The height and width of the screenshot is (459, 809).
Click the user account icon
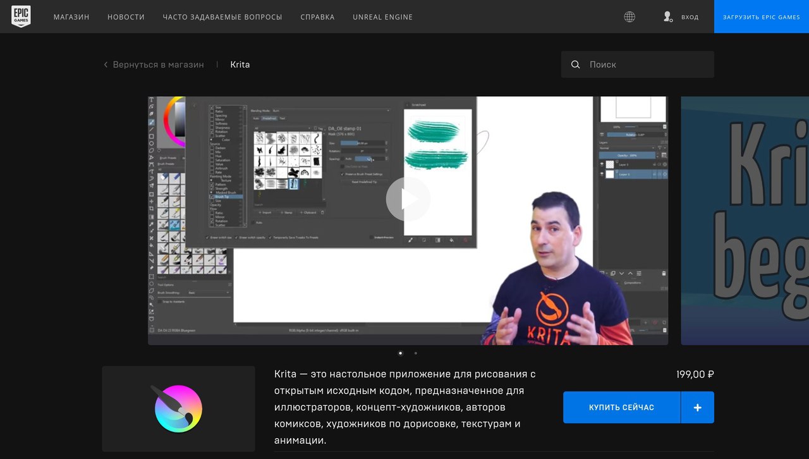pyautogui.click(x=667, y=17)
